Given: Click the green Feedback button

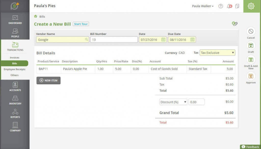Looking at the screenshot, I should pos(250,147).
